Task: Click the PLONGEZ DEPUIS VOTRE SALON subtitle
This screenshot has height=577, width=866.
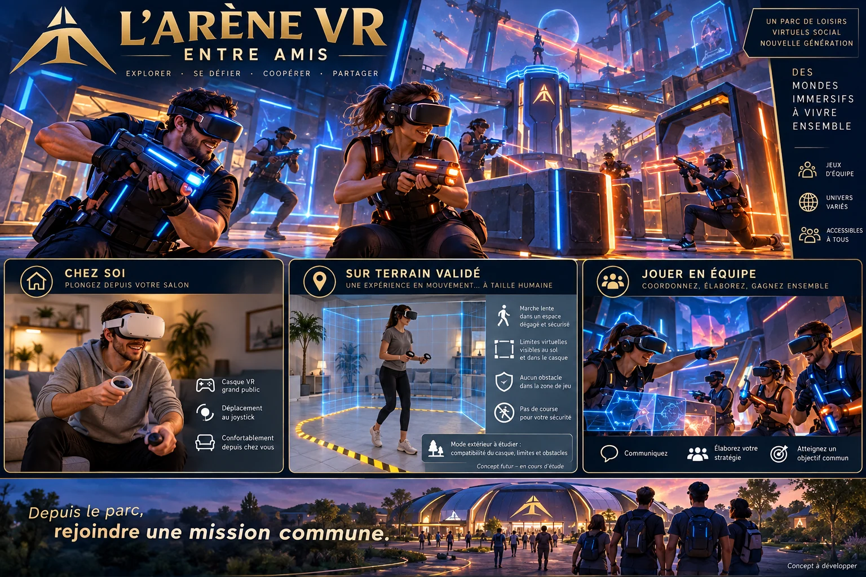Action: point(127,285)
